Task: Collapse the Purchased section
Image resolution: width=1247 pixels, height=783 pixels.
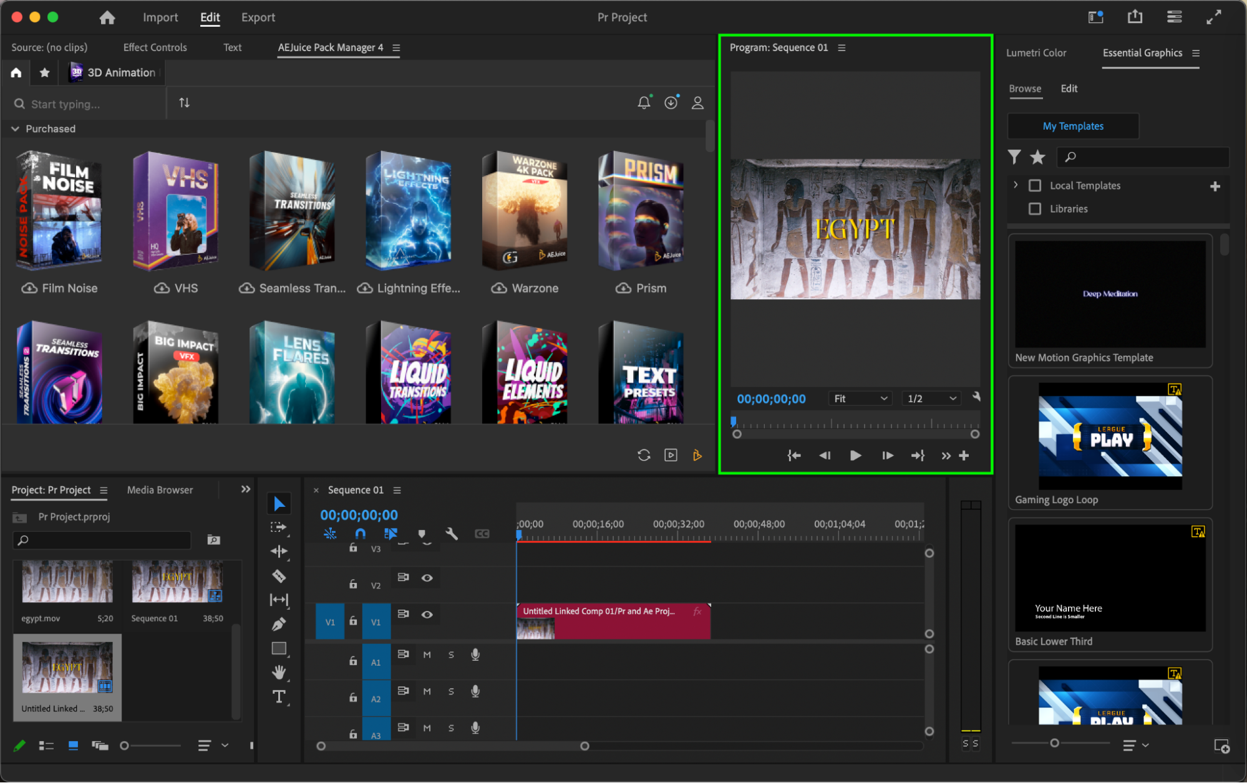Action: [15, 128]
